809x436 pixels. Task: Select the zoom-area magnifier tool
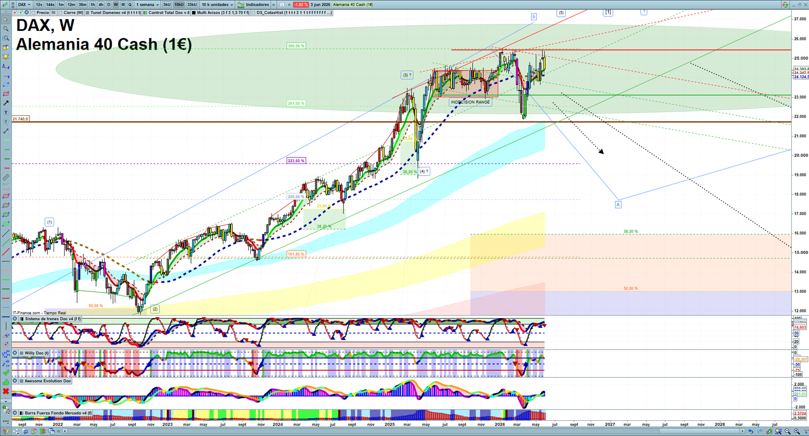(6, 38)
